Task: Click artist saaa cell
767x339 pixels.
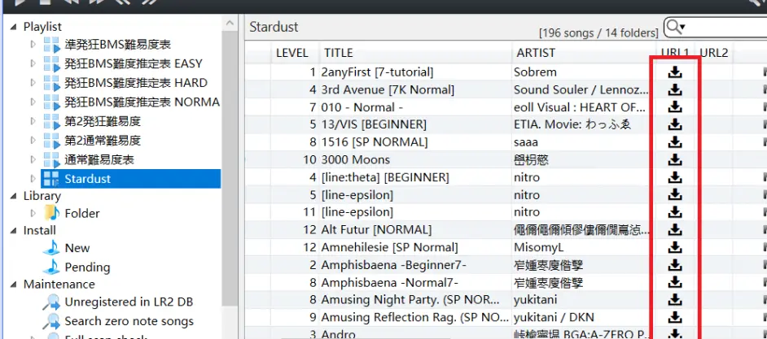Action: pyautogui.click(x=526, y=142)
